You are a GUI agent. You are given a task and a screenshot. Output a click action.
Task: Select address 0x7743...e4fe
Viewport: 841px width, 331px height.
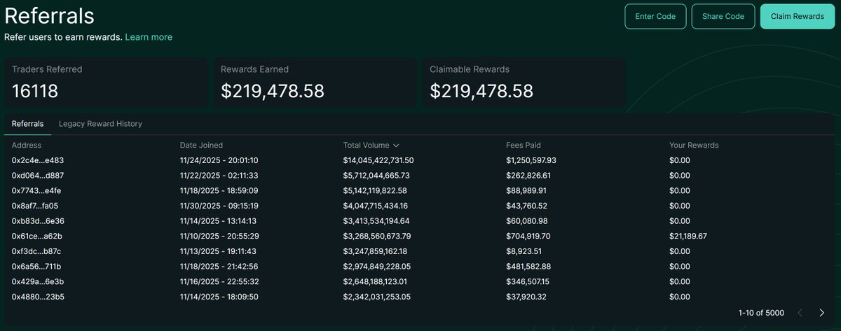pyautogui.click(x=36, y=190)
